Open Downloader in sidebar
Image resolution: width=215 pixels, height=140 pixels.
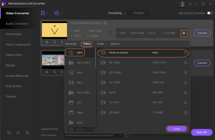click(x=14, y=34)
